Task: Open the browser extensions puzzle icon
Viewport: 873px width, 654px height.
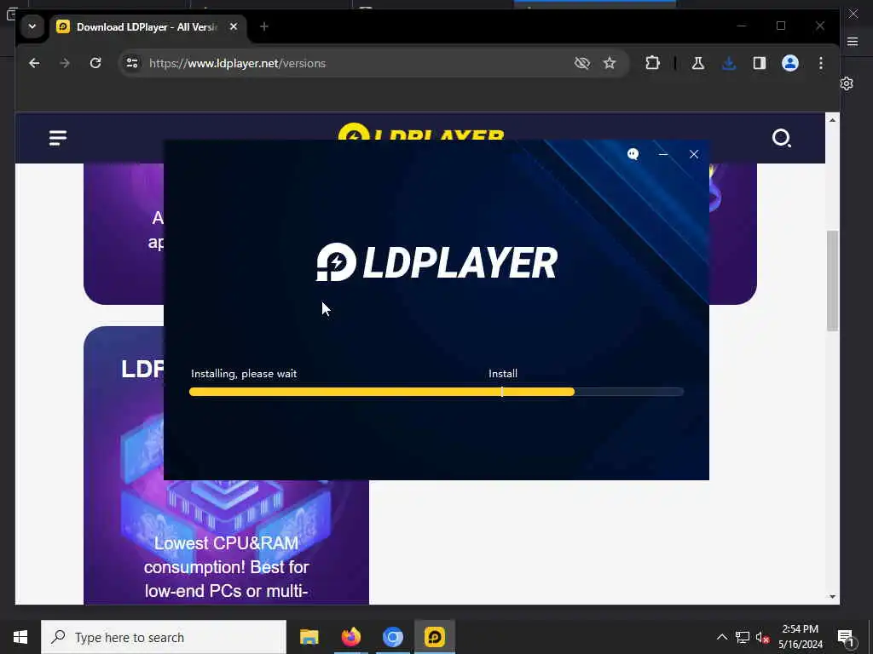Action: tap(652, 63)
